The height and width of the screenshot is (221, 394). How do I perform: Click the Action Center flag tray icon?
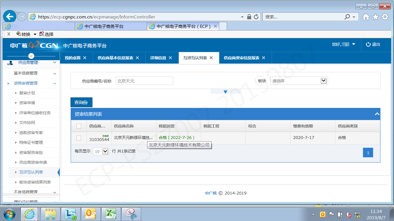[x=332, y=215]
